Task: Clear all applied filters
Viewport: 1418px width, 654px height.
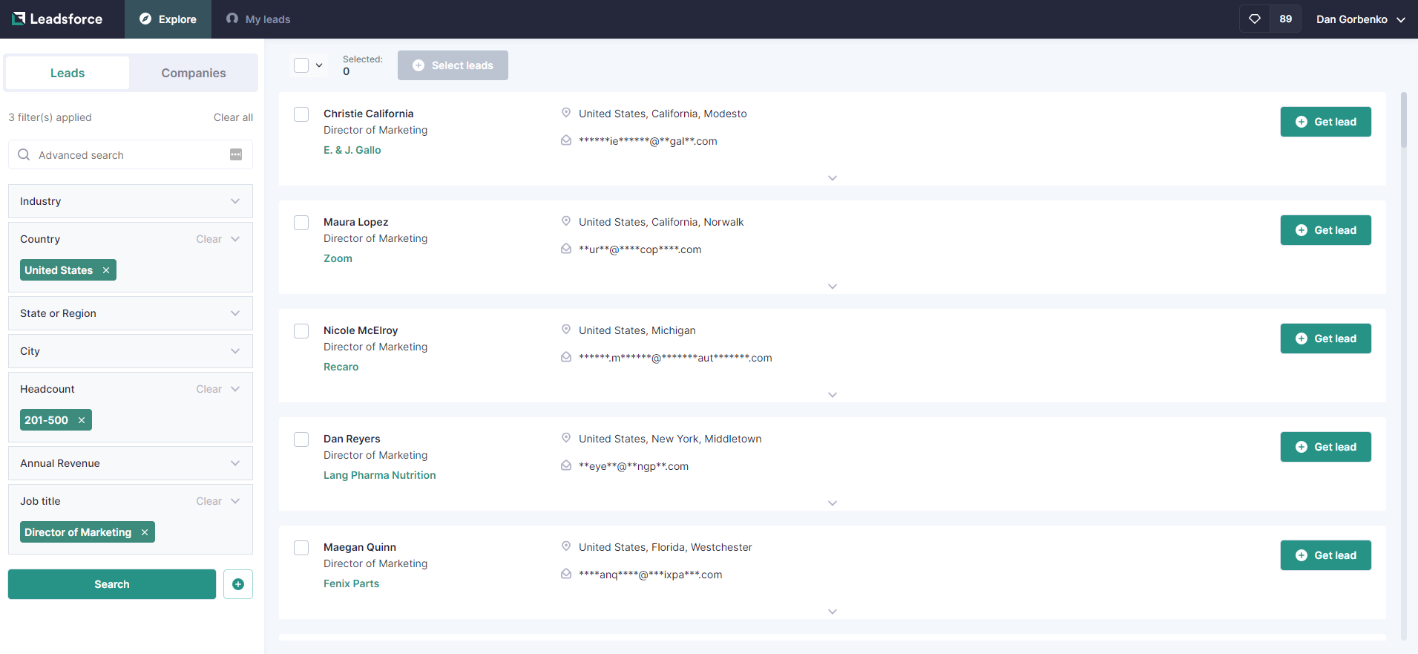Action: (x=233, y=117)
